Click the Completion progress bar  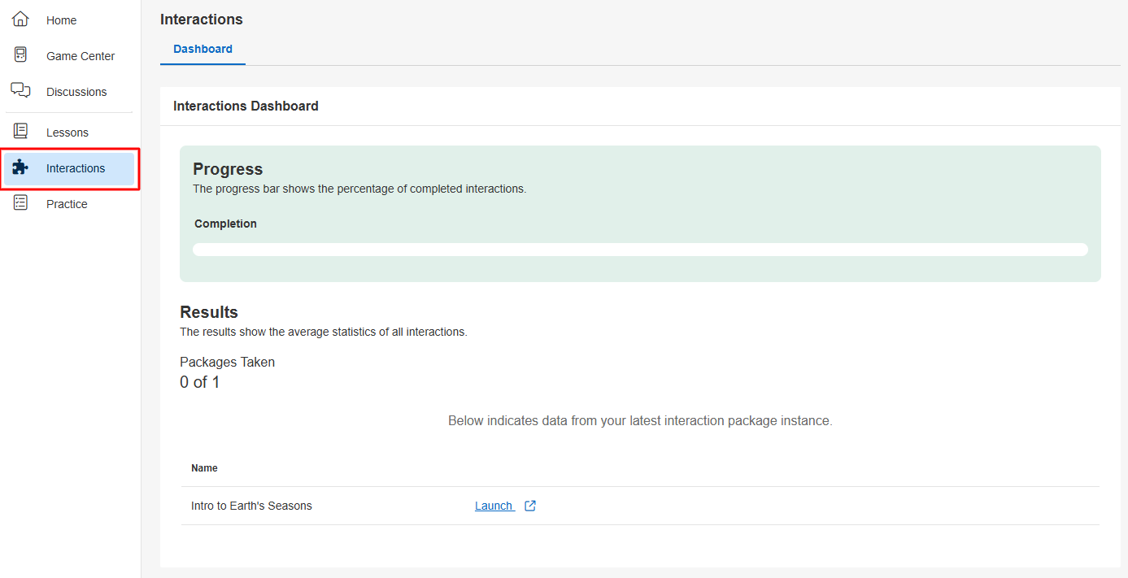click(x=640, y=250)
